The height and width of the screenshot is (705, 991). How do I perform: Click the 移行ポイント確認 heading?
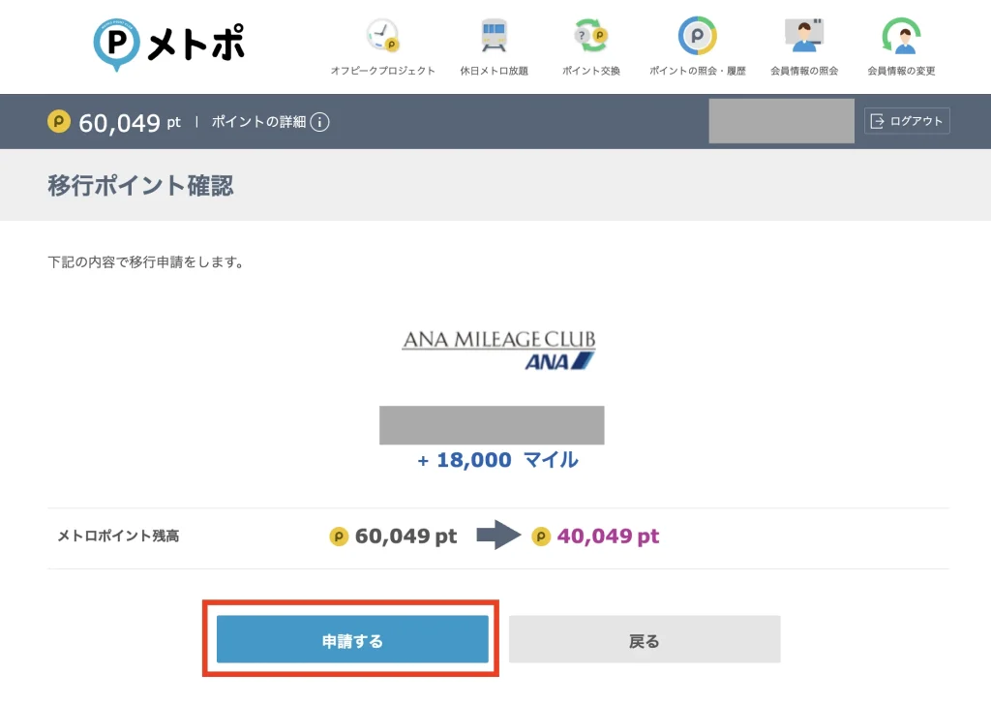point(140,186)
